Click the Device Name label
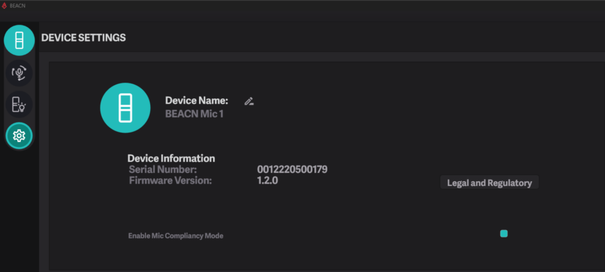Screen dimensions: 605x272 coord(196,101)
